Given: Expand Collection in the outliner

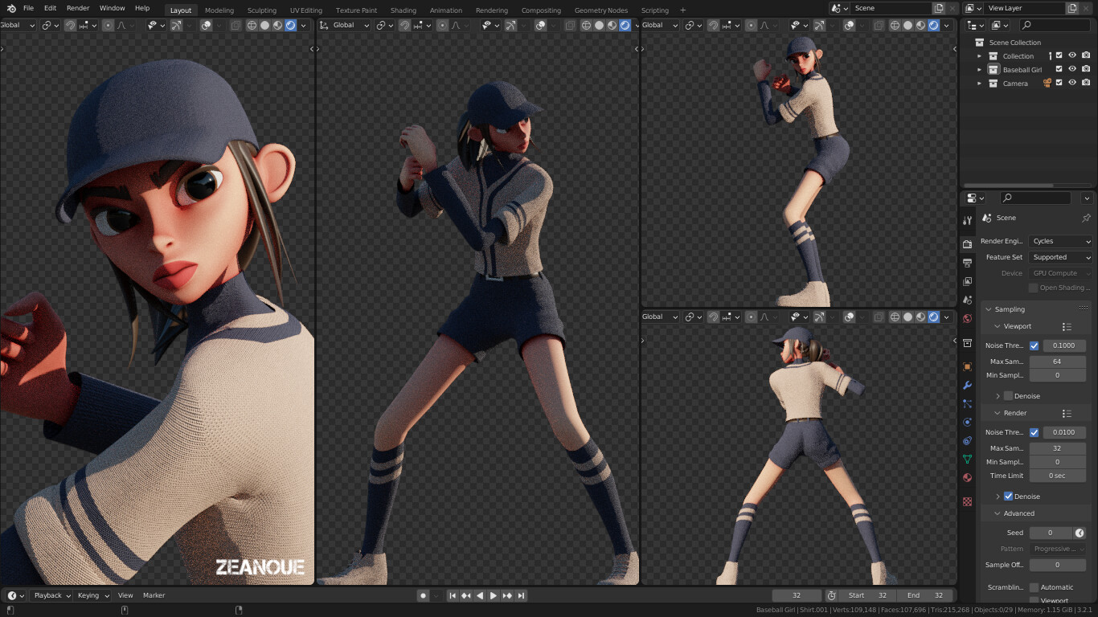Looking at the screenshot, I should tap(979, 56).
